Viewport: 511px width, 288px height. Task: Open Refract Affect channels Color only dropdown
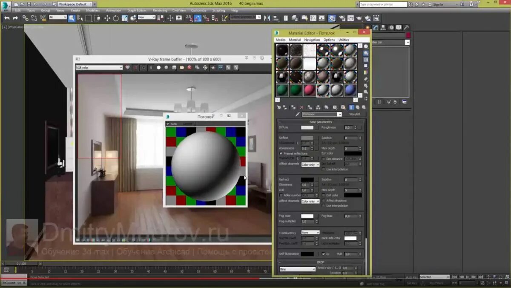click(310, 201)
